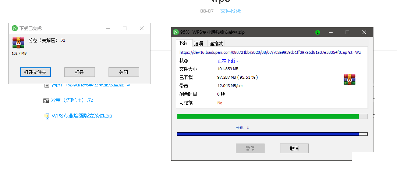
Task: Click the 7z file icon in the web page list
Action: [46, 101]
